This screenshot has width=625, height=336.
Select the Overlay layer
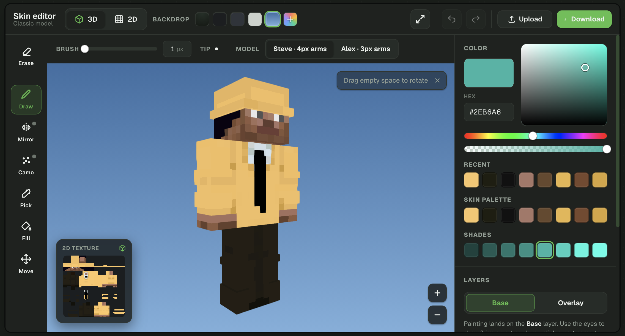[571, 303]
